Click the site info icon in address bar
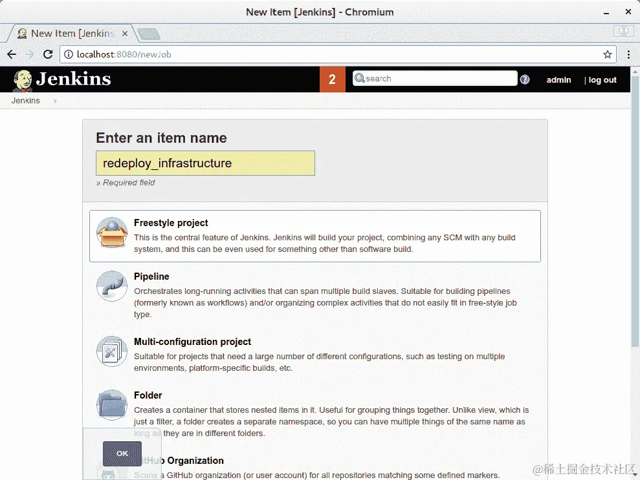The width and height of the screenshot is (640, 480). coord(69,54)
